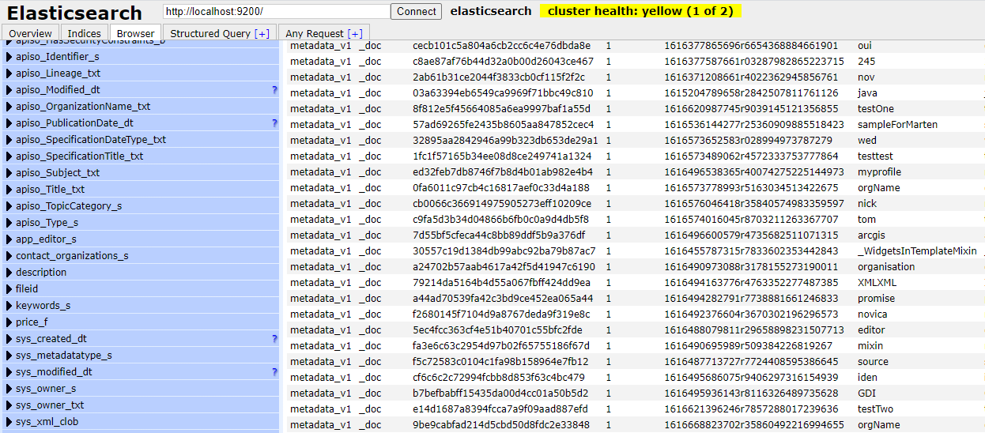This screenshot has height=433, width=985.
Task: Click the row titled wed
Action: click(x=635, y=141)
